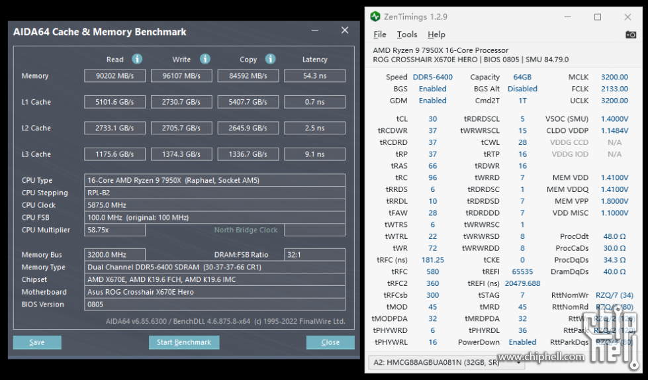
Task: Click the CLDO VDDP value 1.1484V
Action: coord(614,130)
